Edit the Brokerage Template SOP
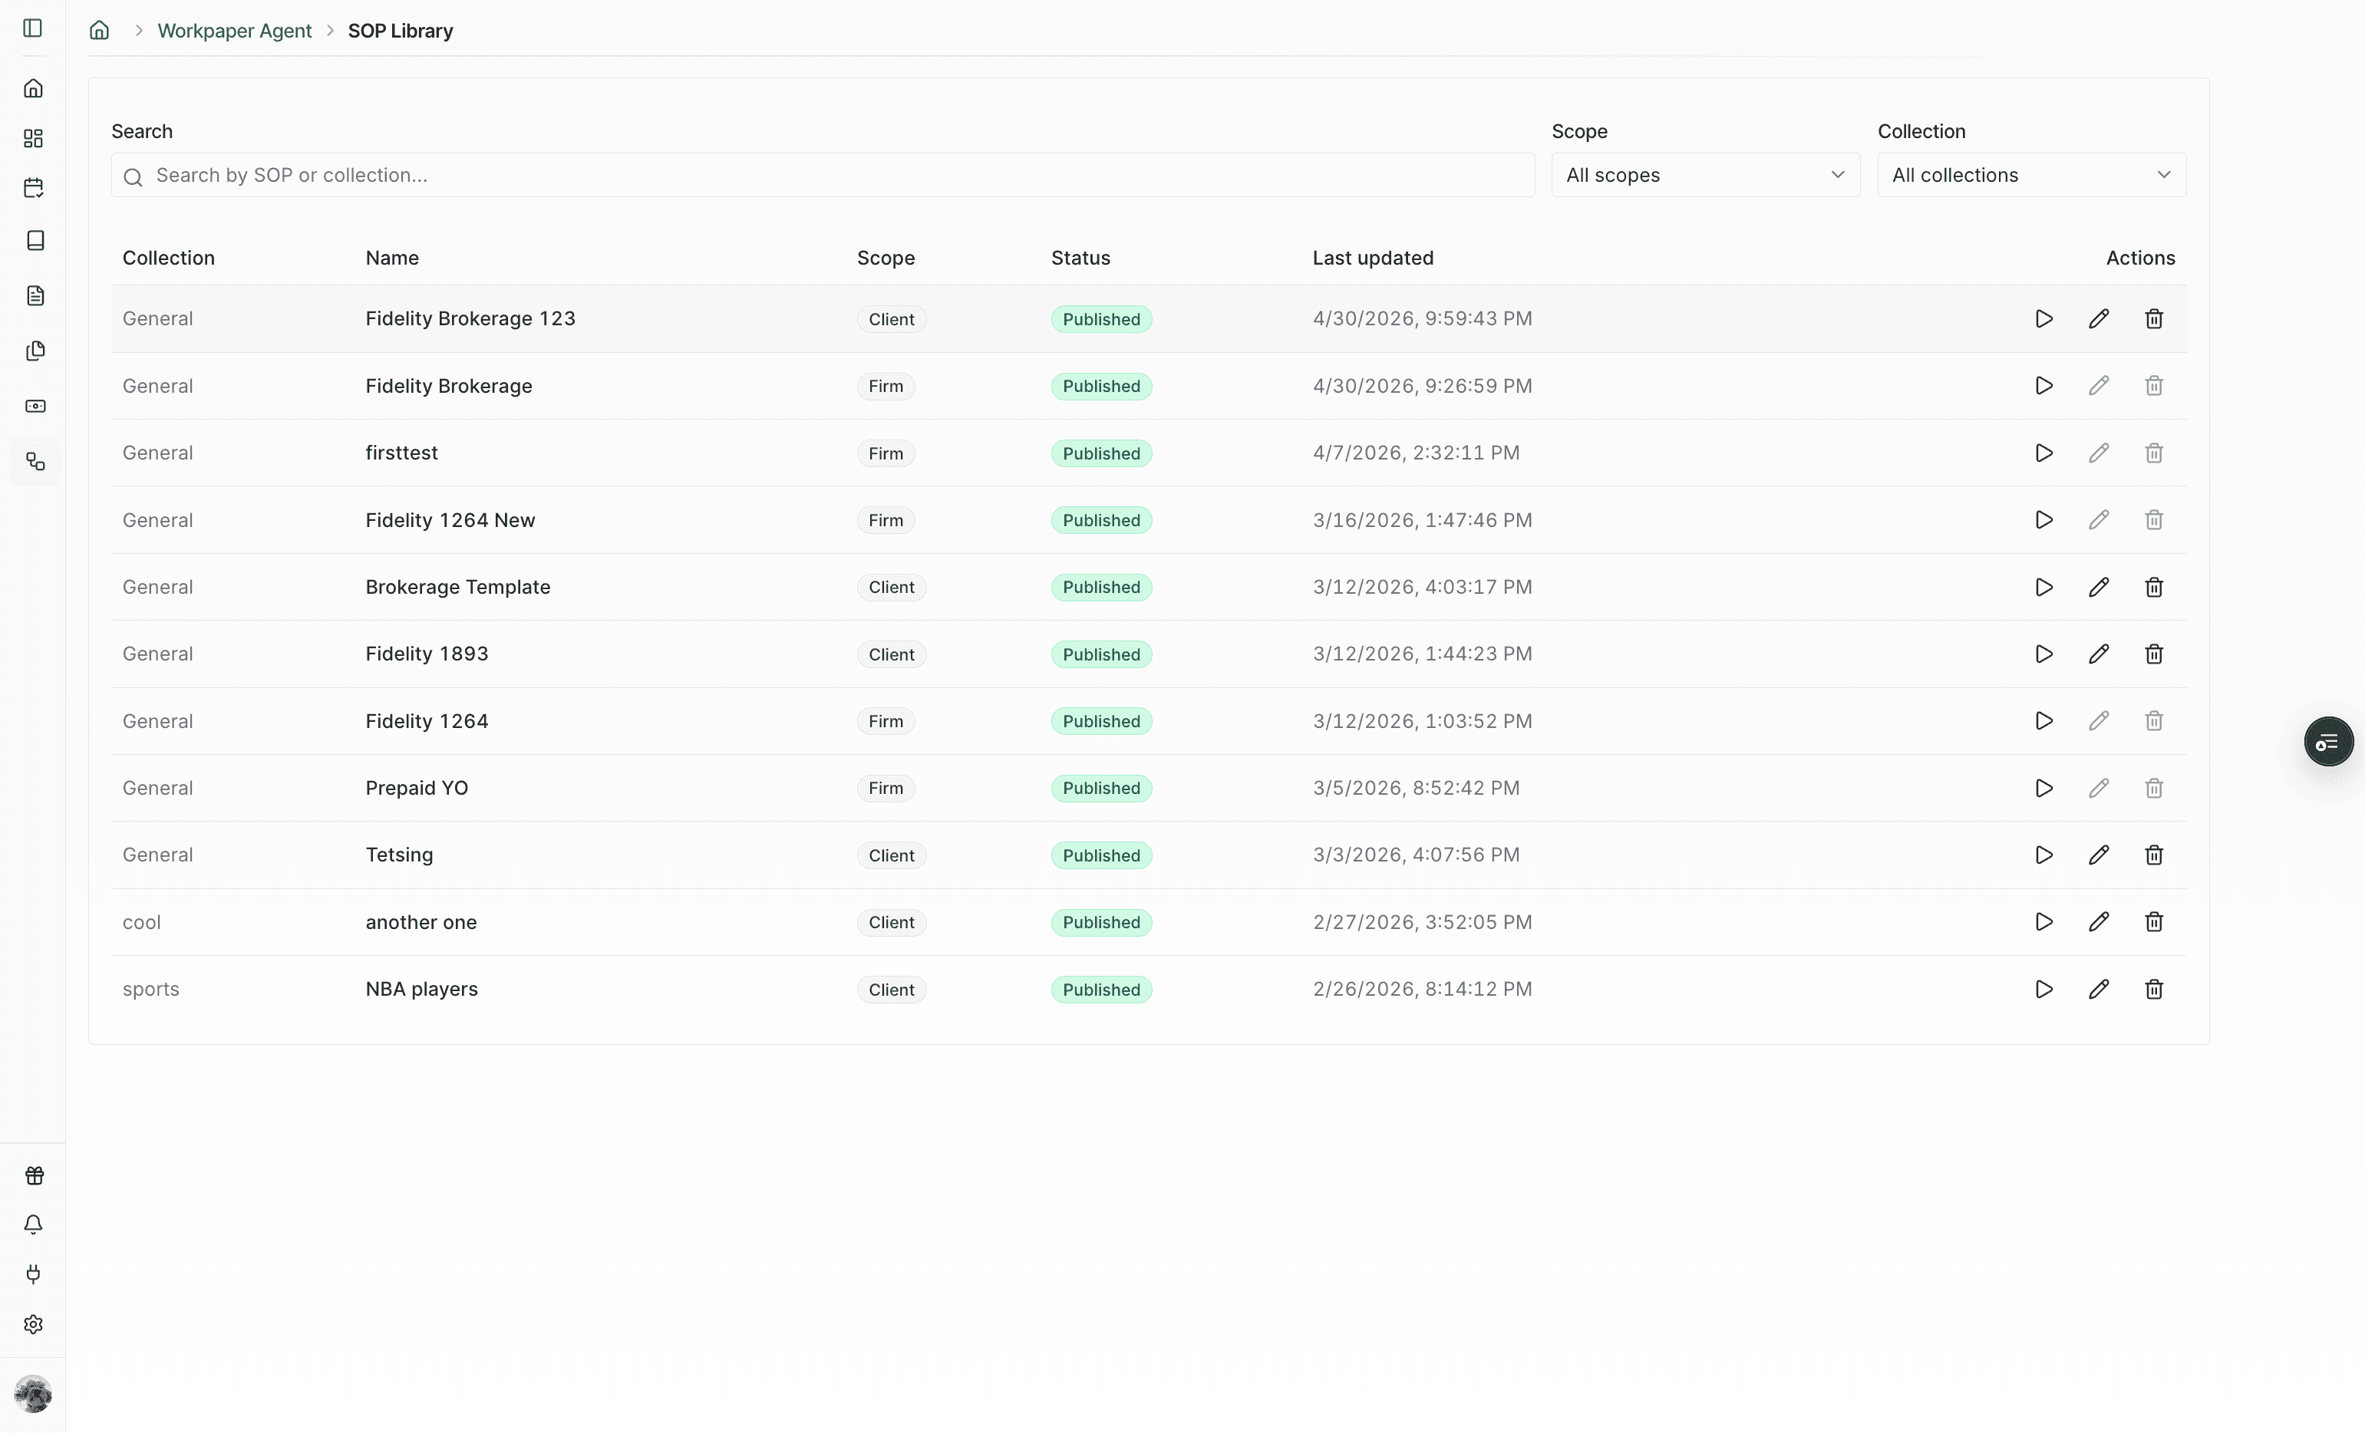2365x1433 pixels. (x=2099, y=588)
